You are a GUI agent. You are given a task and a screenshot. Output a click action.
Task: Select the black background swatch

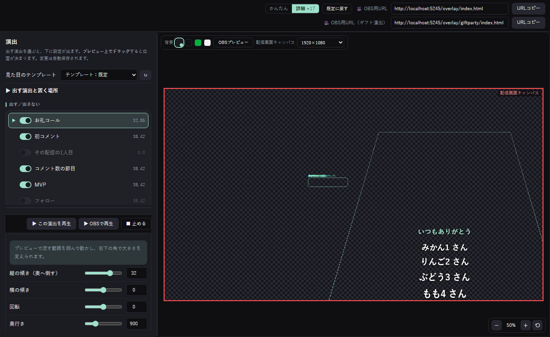coord(189,43)
